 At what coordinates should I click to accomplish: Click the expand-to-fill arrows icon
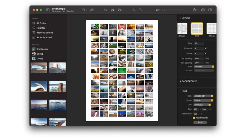tap(141, 10)
